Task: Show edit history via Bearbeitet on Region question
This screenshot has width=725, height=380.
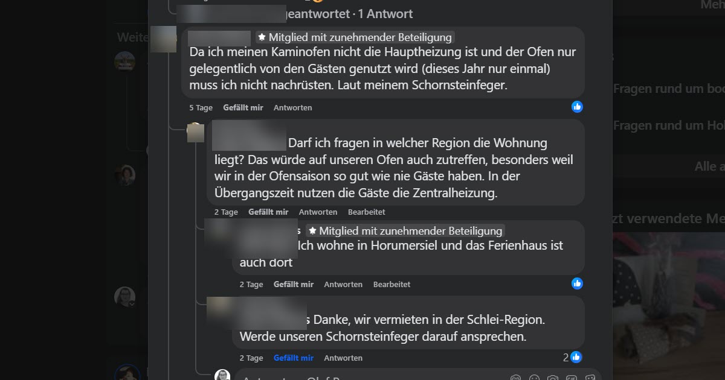Action: coord(366,212)
